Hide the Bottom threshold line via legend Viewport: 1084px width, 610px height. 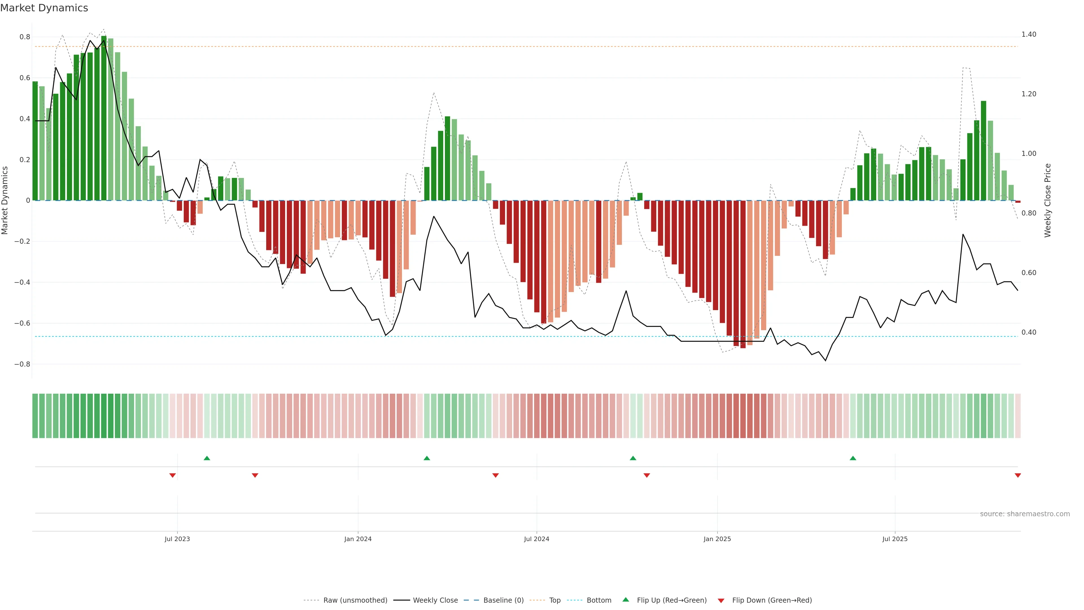(x=599, y=600)
